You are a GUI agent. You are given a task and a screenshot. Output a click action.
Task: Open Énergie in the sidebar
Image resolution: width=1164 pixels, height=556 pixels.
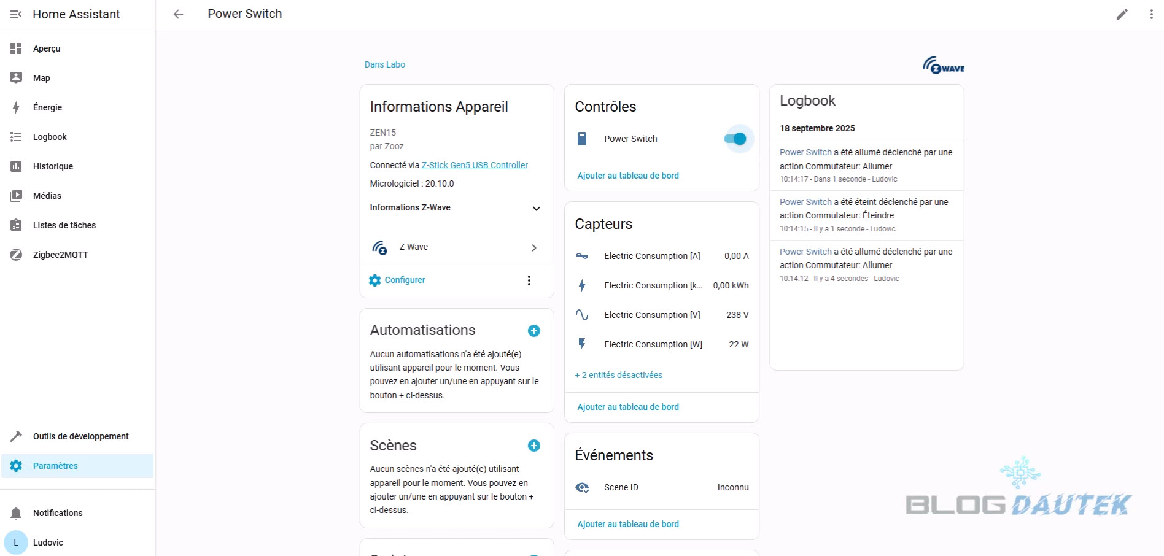coord(47,107)
